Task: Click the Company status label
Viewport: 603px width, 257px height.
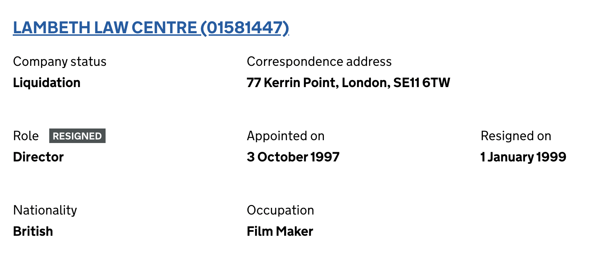Action: click(x=60, y=62)
